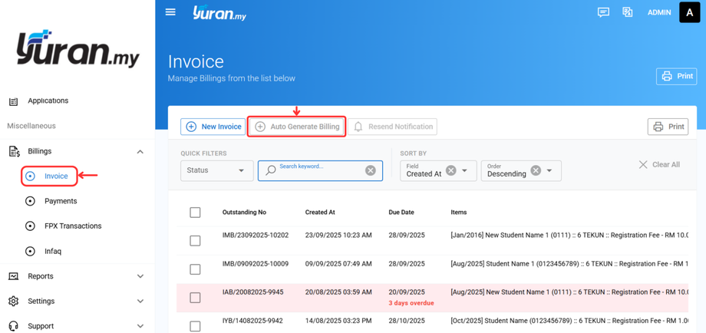706x333 pixels.
Task: Click the language translate icon
Action: (627, 12)
